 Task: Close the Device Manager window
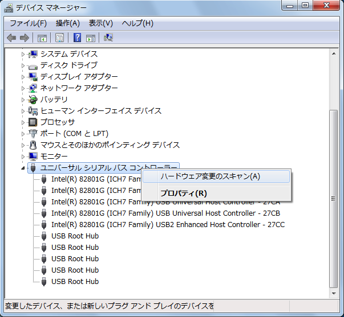click(326, 6)
